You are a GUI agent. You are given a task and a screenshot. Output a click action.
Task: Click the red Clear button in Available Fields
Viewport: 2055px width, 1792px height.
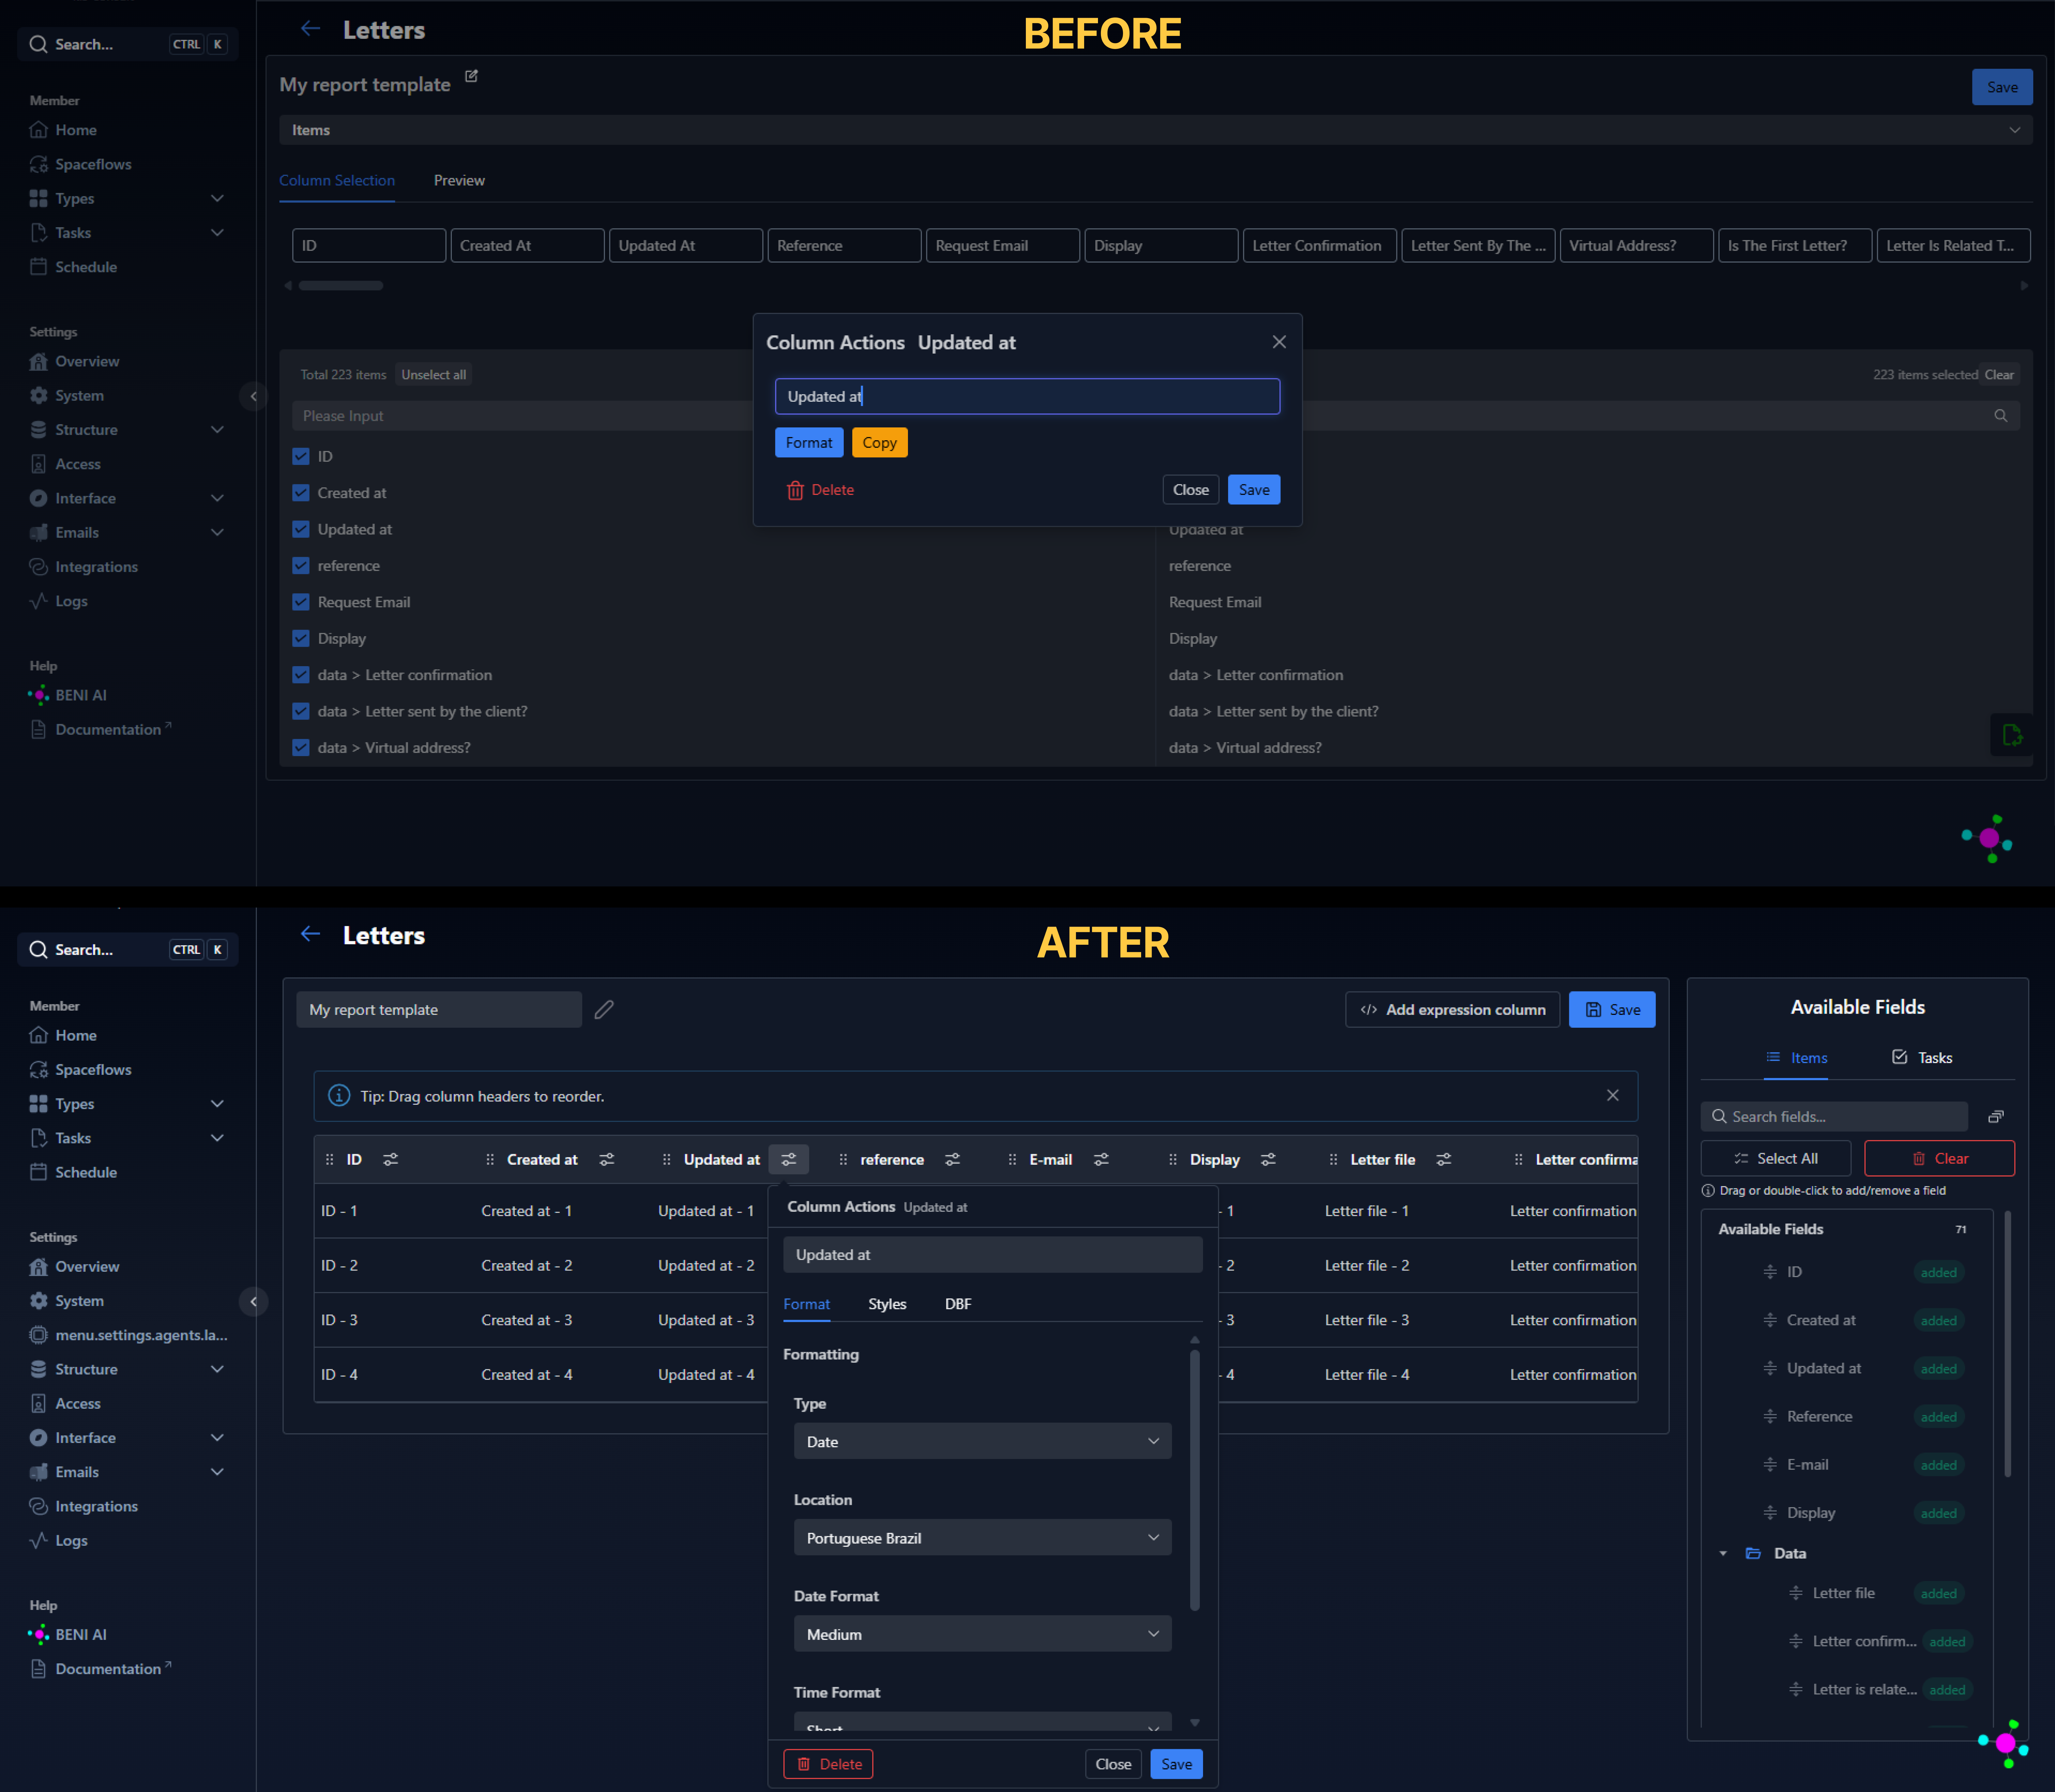click(1939, 1159)
